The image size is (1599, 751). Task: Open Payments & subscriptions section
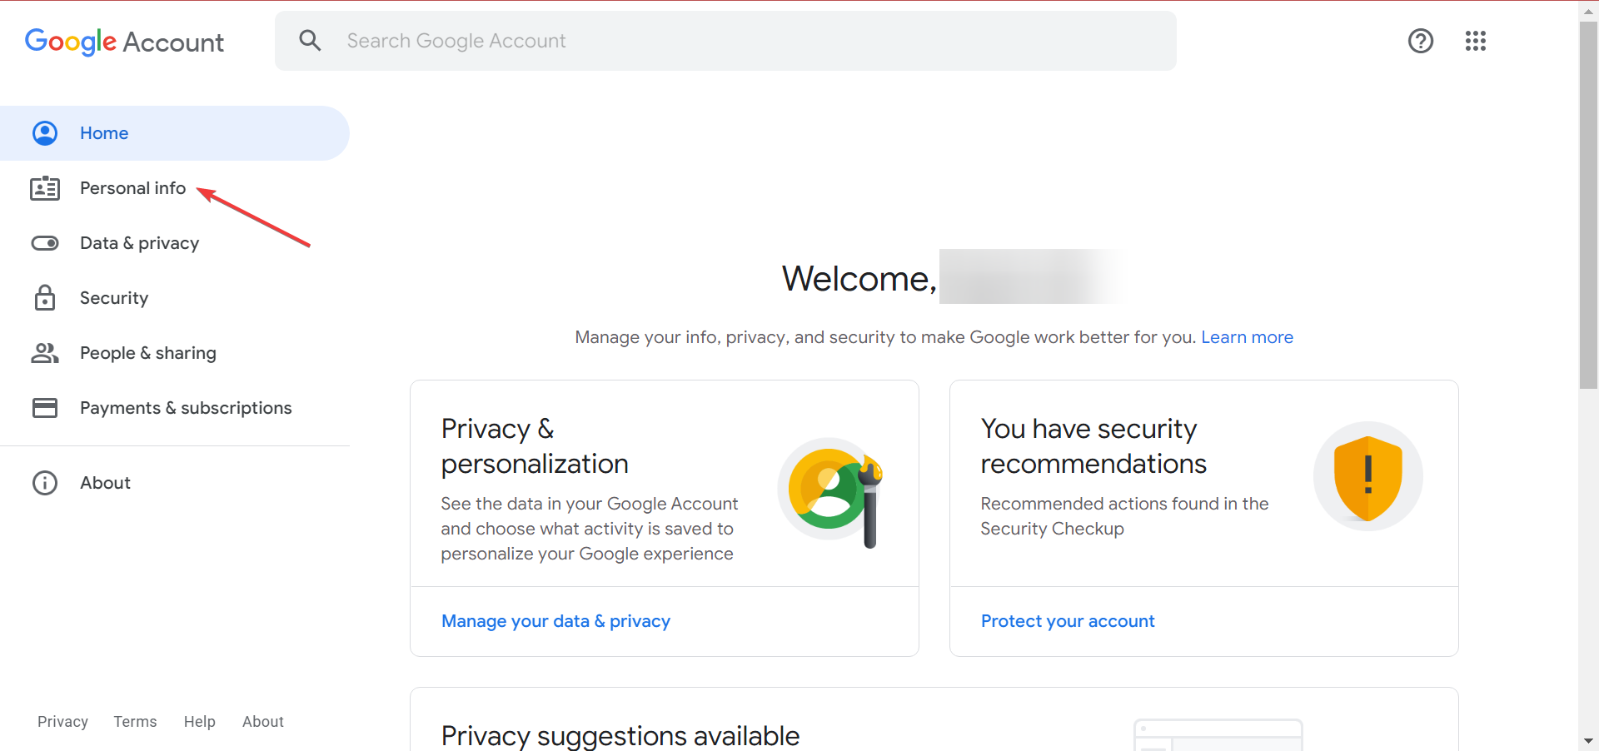click(x=175, y=408)
